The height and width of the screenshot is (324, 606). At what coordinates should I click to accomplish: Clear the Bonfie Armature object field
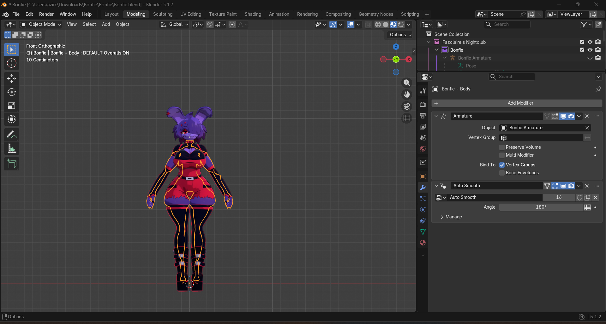click(587, 128)
